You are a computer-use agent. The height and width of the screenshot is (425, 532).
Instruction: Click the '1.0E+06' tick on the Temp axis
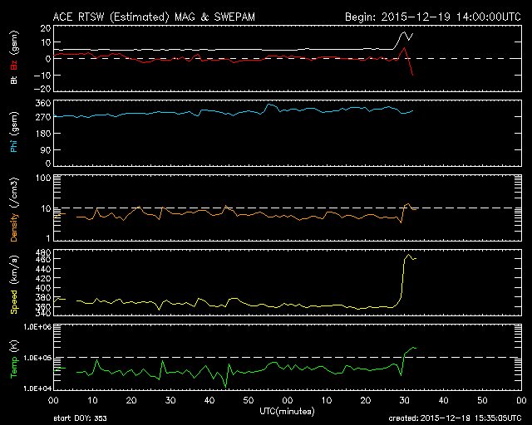(x=37, y=327)
